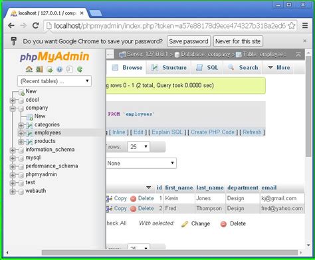Viewport: 315px width, 260px height.
Task: Switch to the Structure tab
Action: click(x=169, y=68)
